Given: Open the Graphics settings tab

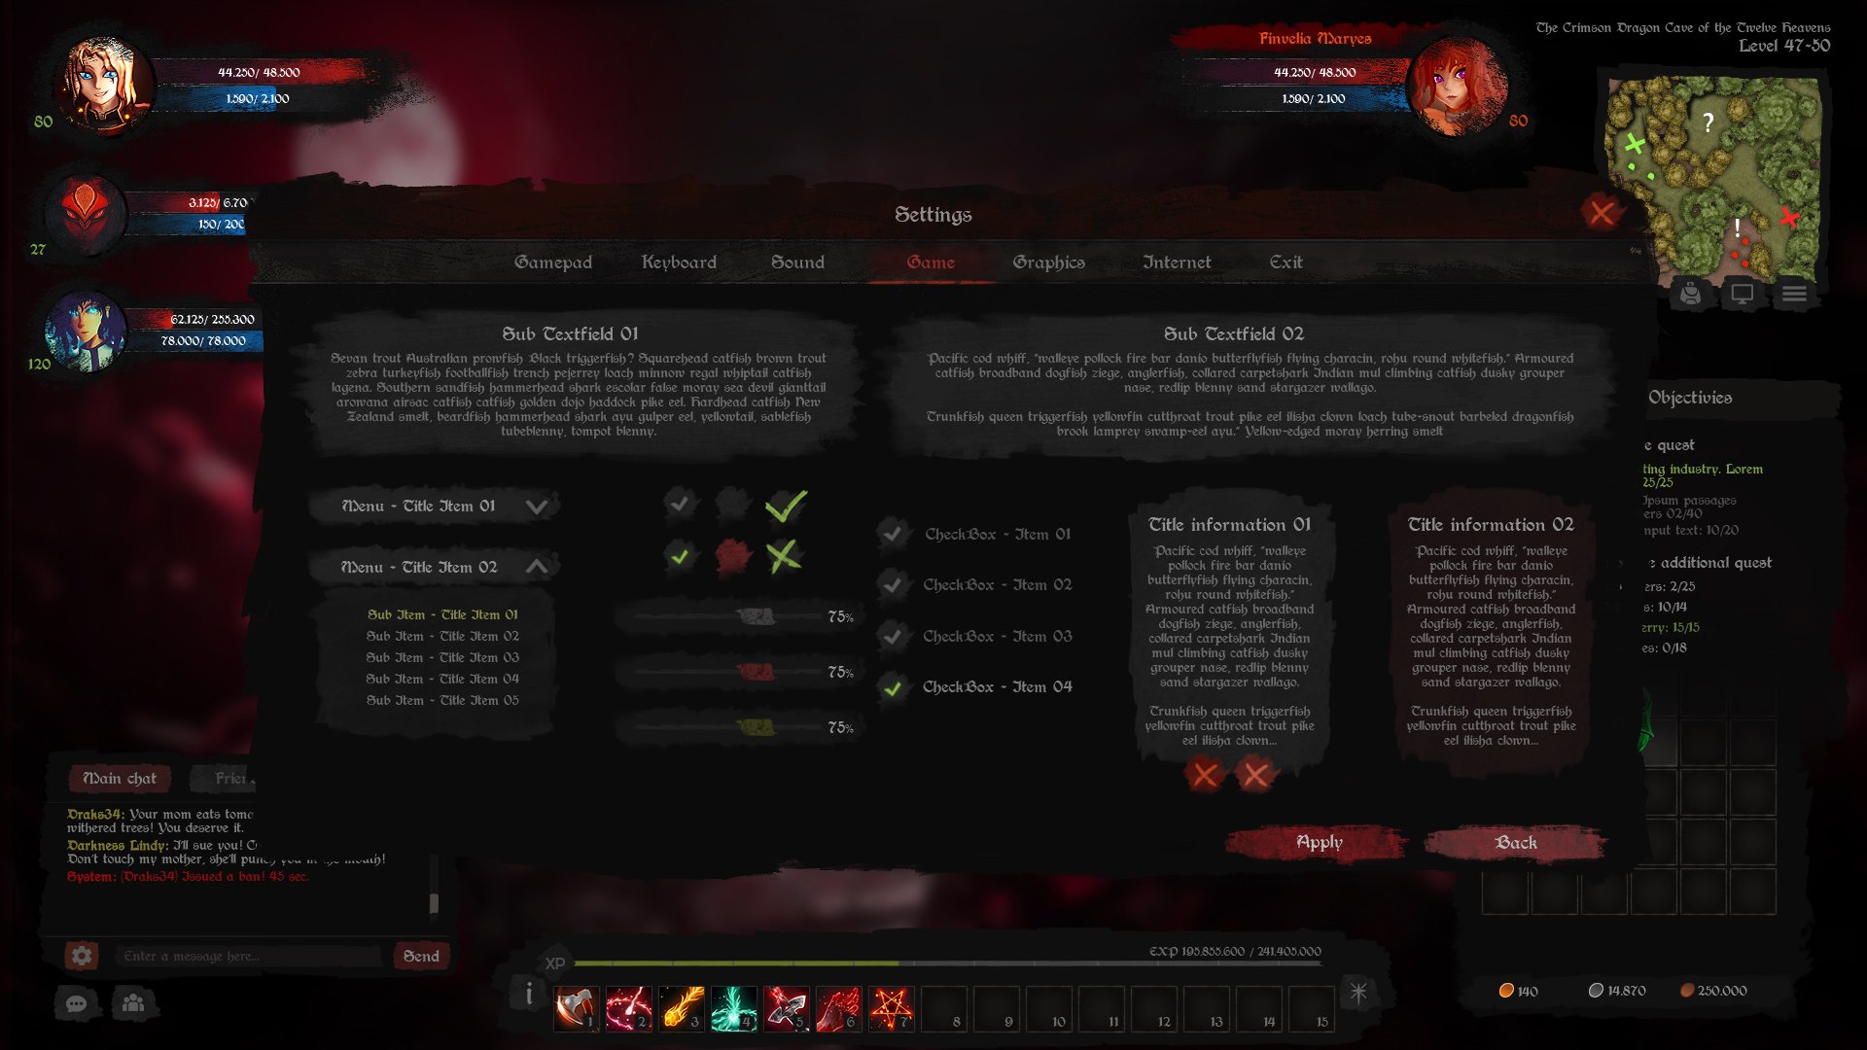Looking at the screenshot, I should (1049, 262).
